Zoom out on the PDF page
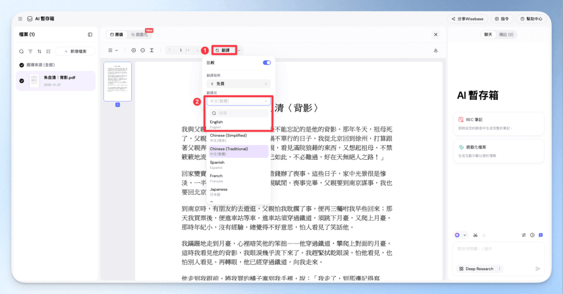 tap(142, 50)
